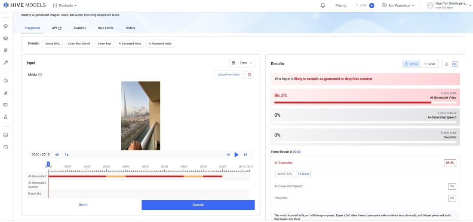Click the timeline playhead marker at 00:00

pyautogui.click(x=48, y=164)
